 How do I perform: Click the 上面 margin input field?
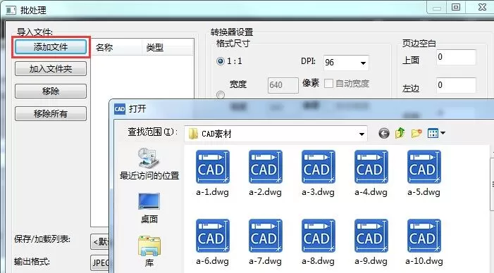click(x=456, y=57)
